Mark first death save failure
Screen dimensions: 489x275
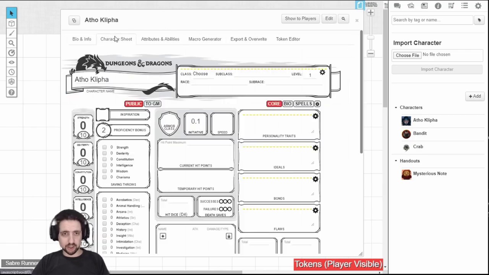pyautogui.click(x=221, y=209)
